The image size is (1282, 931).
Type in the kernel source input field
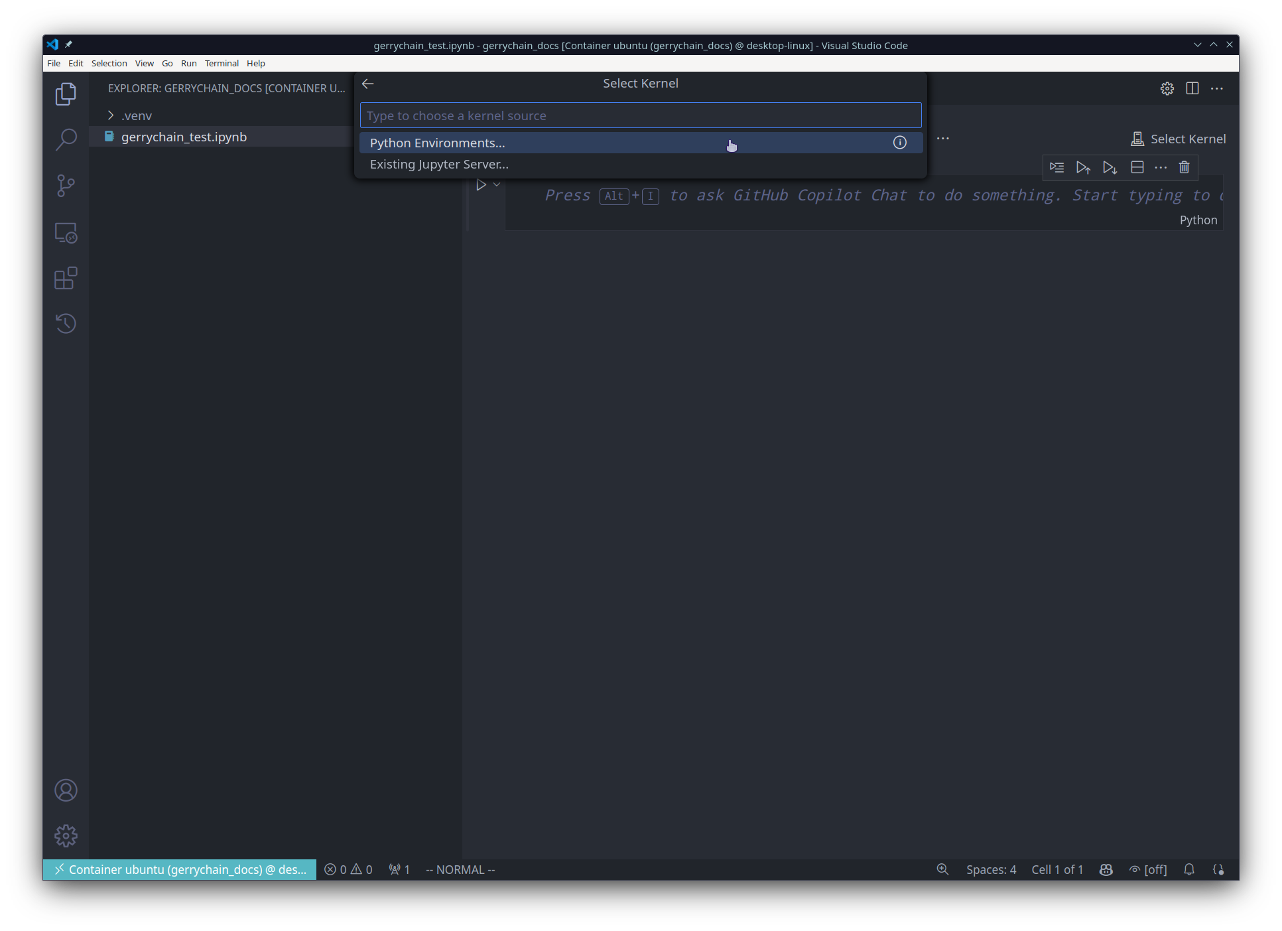coord(639,115)
